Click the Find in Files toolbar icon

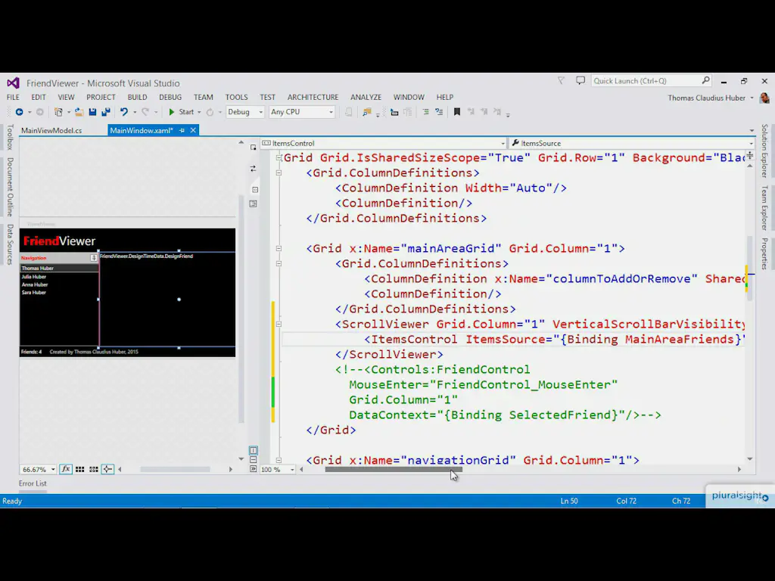[x=367, y=112]
